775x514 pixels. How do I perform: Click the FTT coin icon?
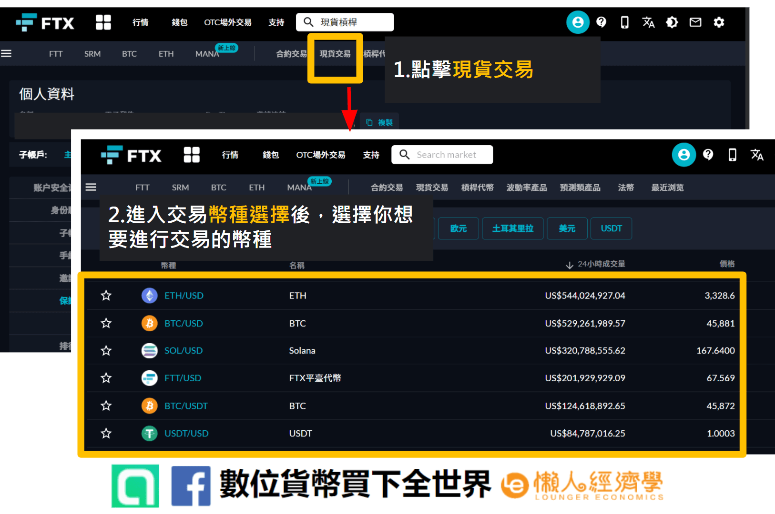pos(150,378)
